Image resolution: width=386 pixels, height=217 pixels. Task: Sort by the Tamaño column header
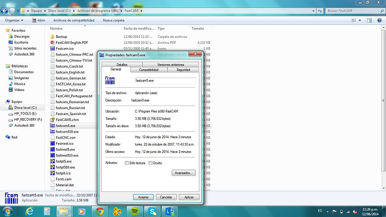[x=198, y=28]
